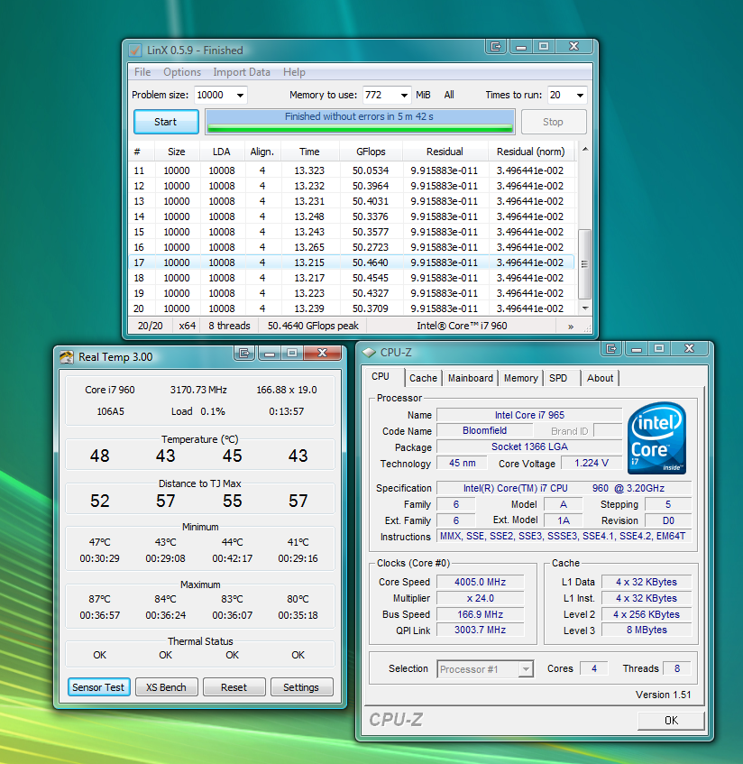Click the Intel Core i7 logo in CPU-Z
743x764 pixels.
tap(656, 438)
